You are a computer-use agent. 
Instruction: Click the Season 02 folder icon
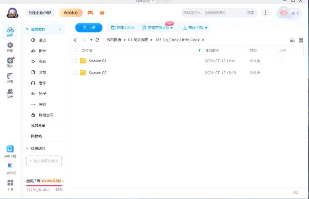pos(83,72)
